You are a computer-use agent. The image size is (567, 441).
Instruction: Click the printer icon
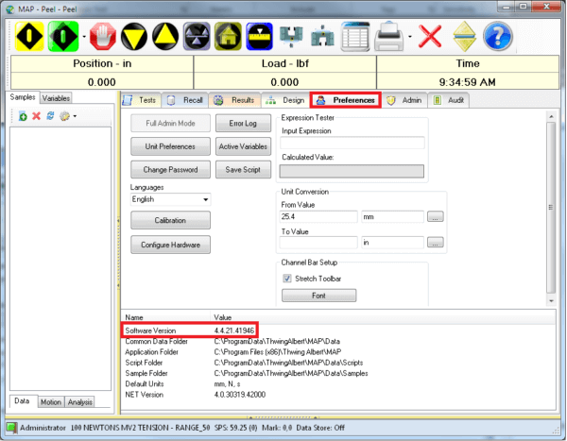388,36
